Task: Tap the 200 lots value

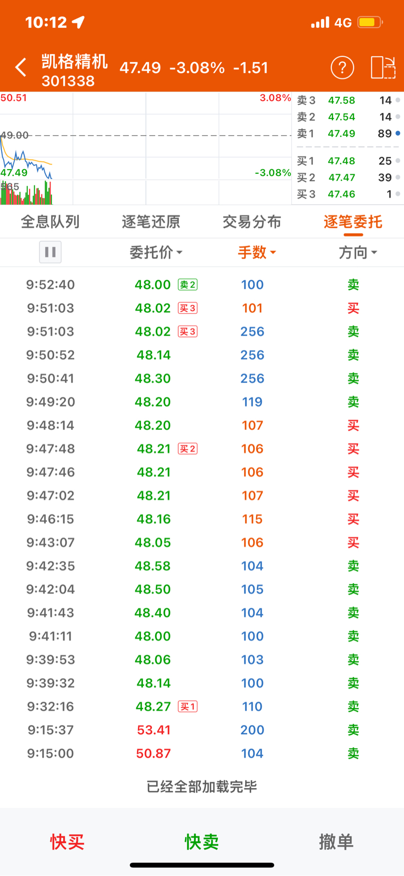Action: tap(252, 730)
